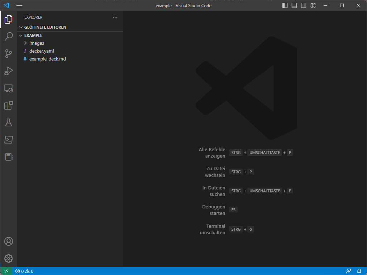This screenshot has width=367, height=275.
Task: Open the Run and Debug view
Action: tap(9, 71)
